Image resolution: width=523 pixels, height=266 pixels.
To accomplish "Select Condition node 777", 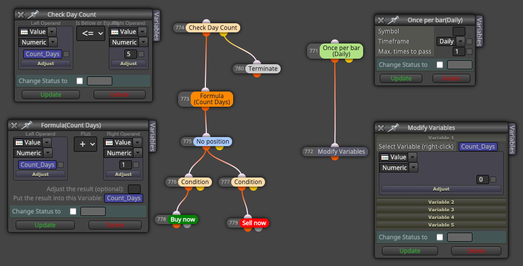I will 248,182.
